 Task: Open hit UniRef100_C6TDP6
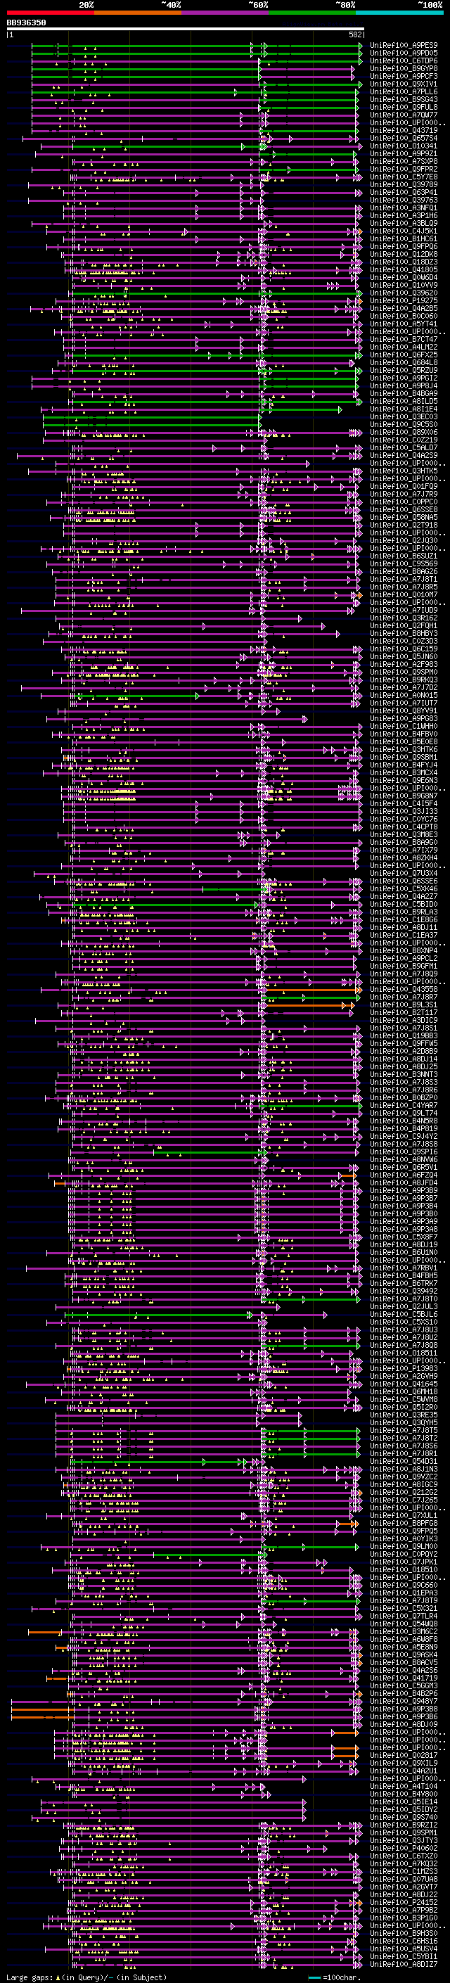point(404,60)
